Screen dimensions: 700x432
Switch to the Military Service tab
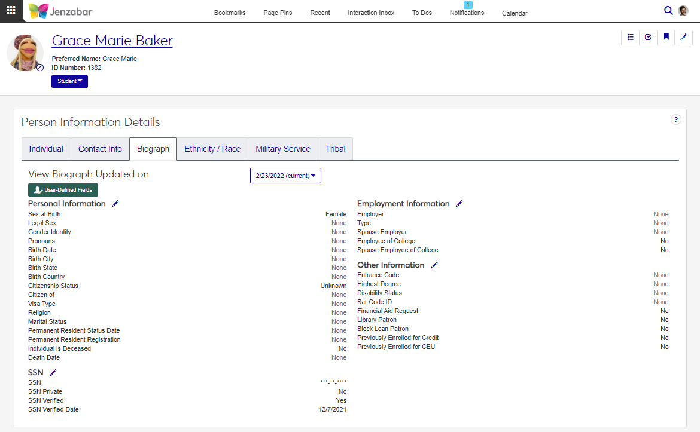click(283, 149)
